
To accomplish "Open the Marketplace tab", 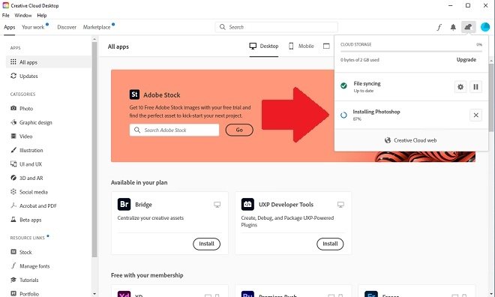I will (x=97, y=27).
